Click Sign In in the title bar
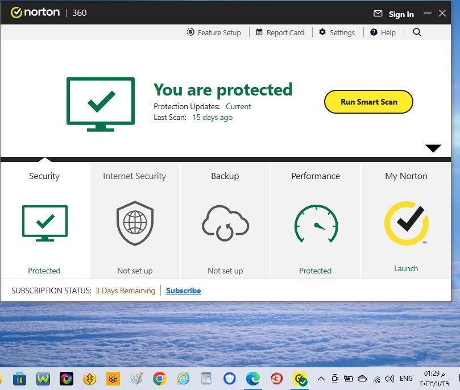 click(401, 14)
